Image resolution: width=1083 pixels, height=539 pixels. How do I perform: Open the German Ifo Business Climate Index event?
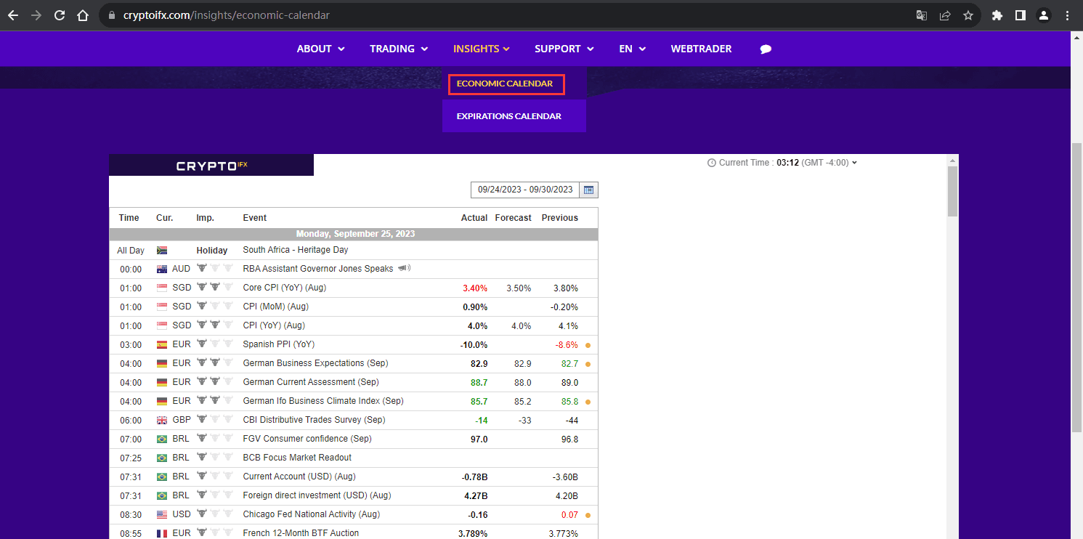[x=323, y=401]
